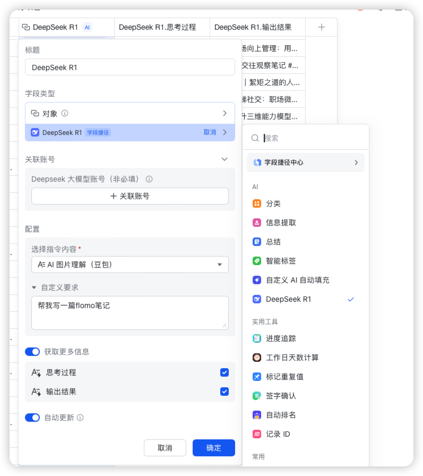
Task: Select the 总结 menu entry
Action: tap(306, 242)
